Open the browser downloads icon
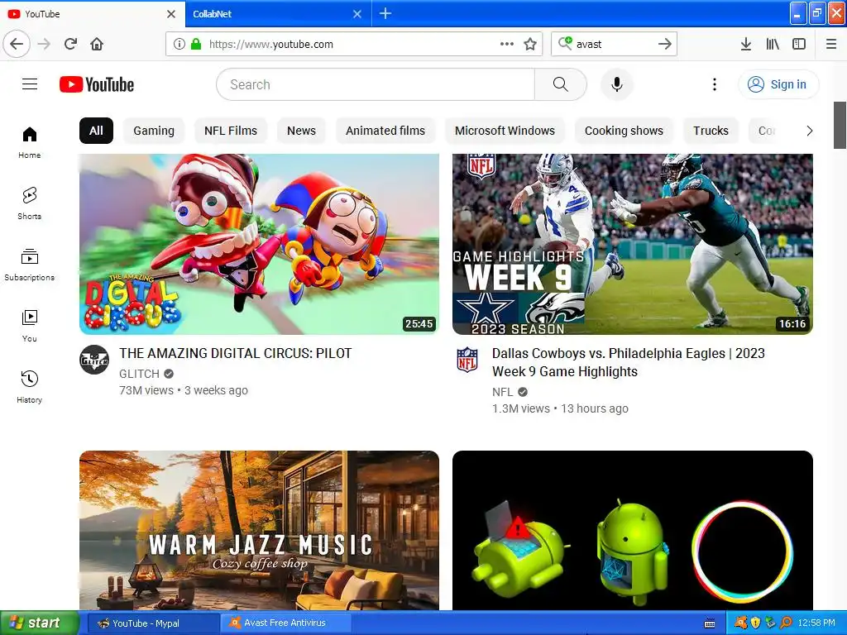The width and height of the screenshot is (847, 635). click(x=745, y=44)
